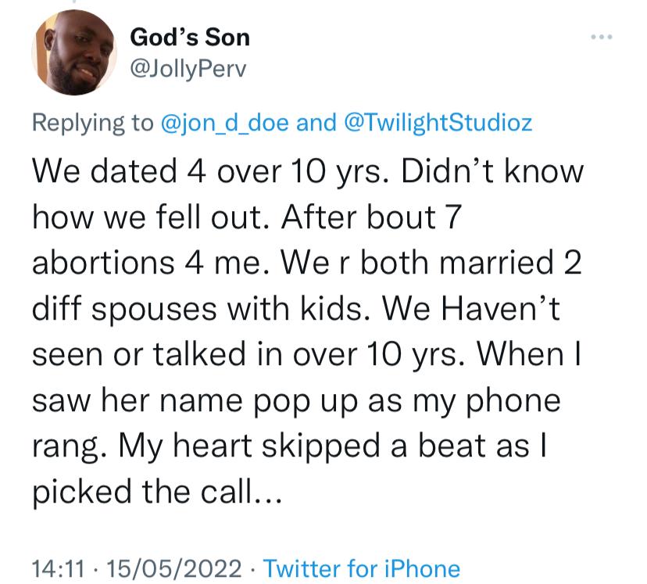
Task: View God's Son profile picture
Action: 74,52
